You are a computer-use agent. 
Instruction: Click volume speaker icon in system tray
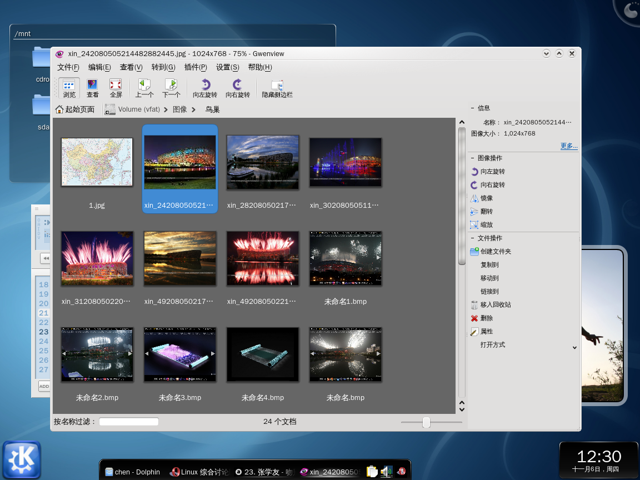pyautogui.click(x=387, y=472)
